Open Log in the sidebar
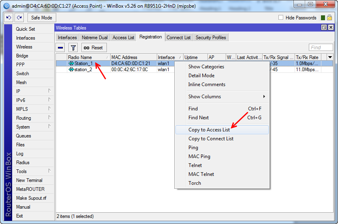This screenshot has height=224, width=338. pos(33,154)
